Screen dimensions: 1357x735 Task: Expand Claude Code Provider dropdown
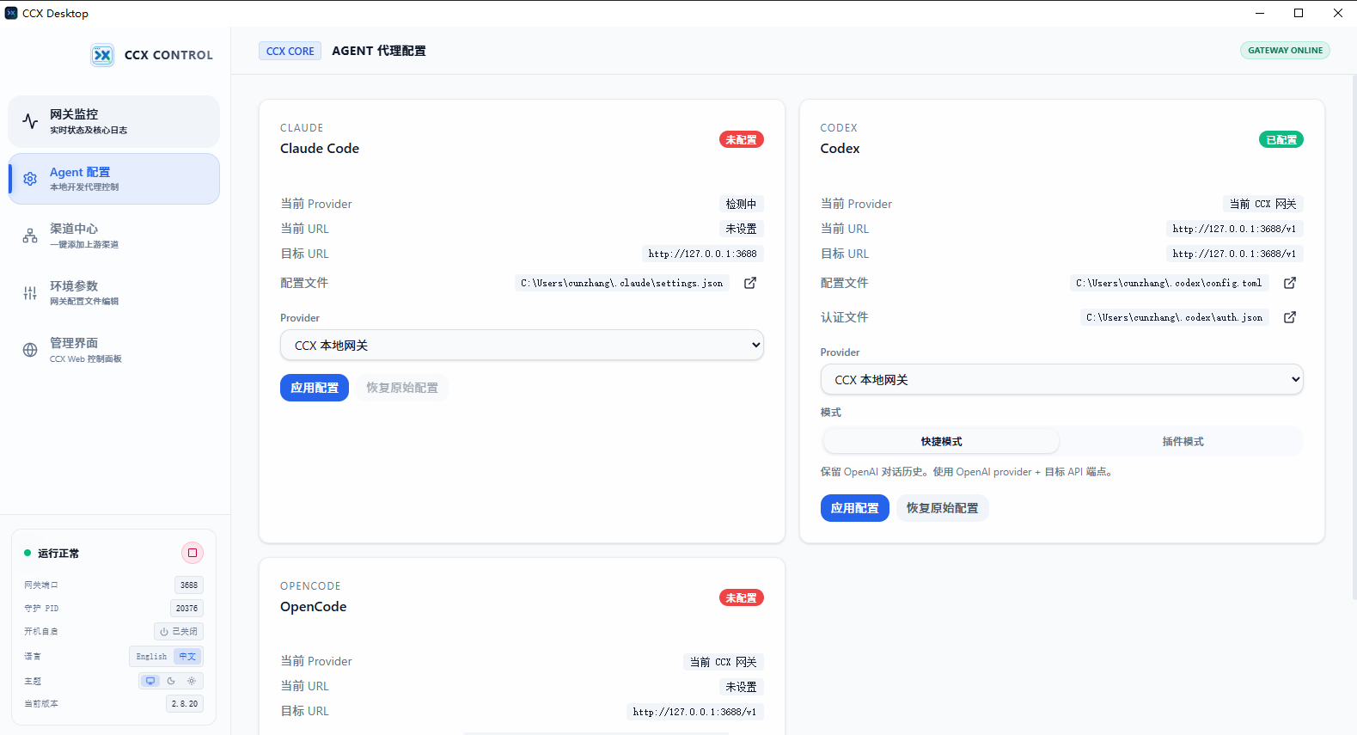(522, 346)
